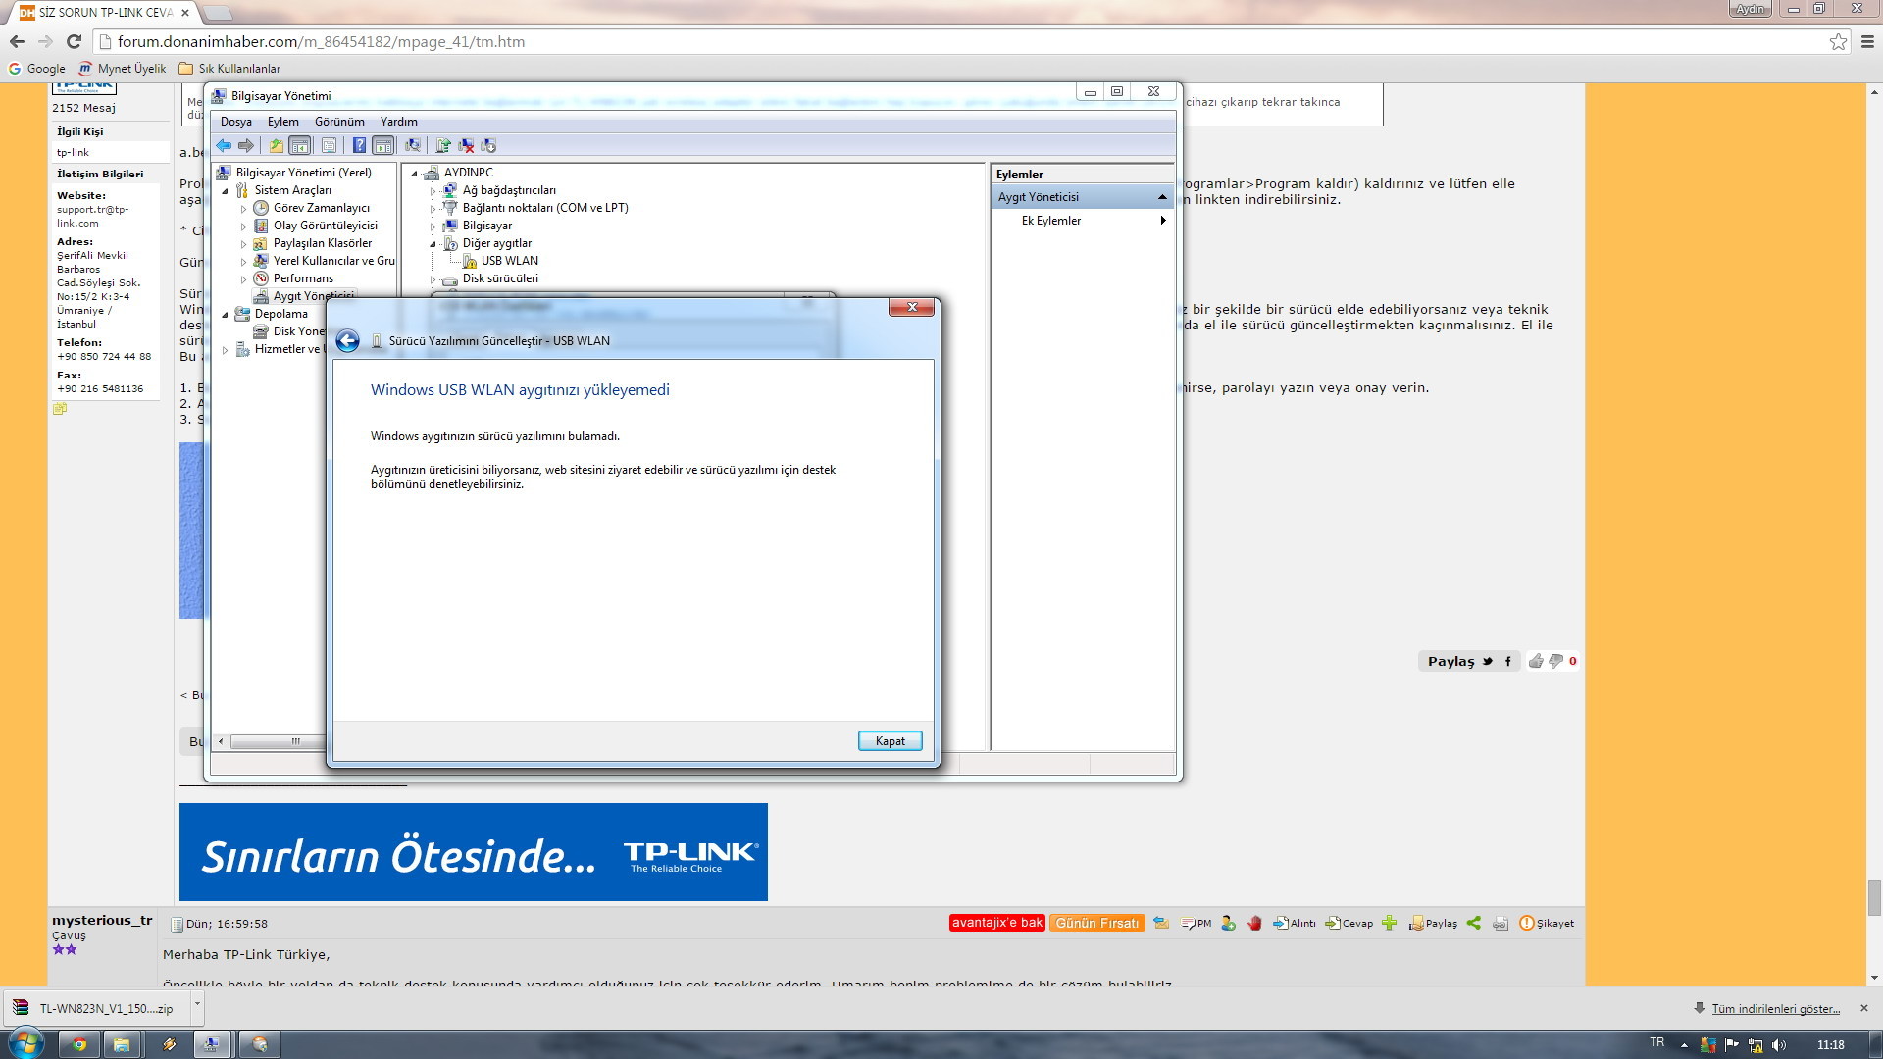Expand Ağ bağdaştırıcıları device category

(433, 191)
